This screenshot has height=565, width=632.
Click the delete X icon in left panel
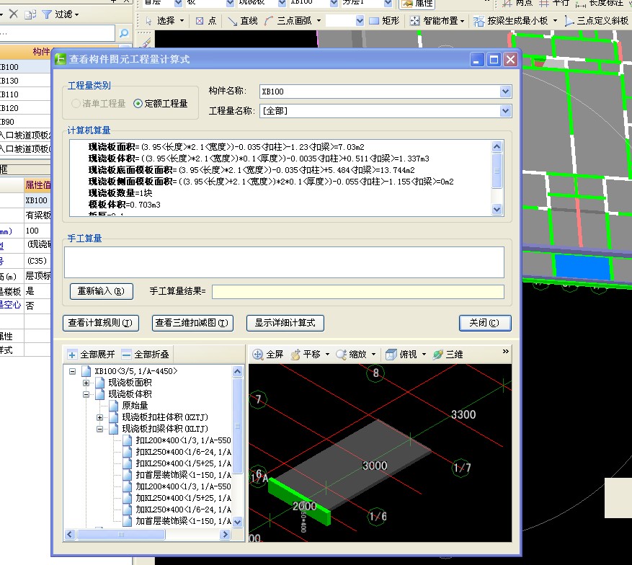pyautogui.click(x=13, y=14)
